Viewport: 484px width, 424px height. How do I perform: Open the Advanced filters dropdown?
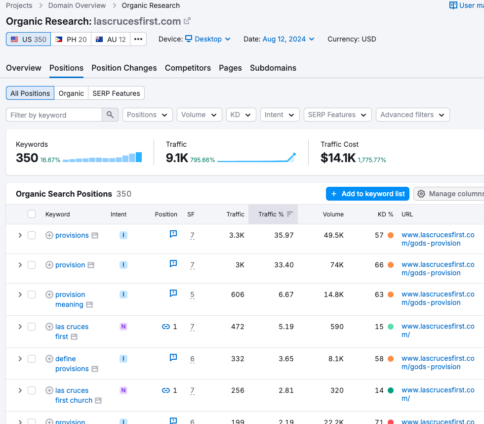(413, 115)
